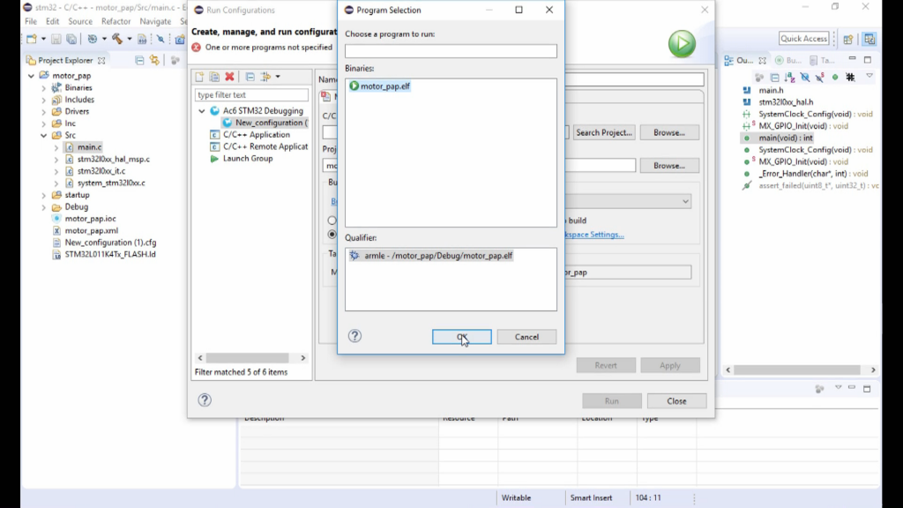Click New launch configuration icon
Screen dimensions: 903x508
199,77
